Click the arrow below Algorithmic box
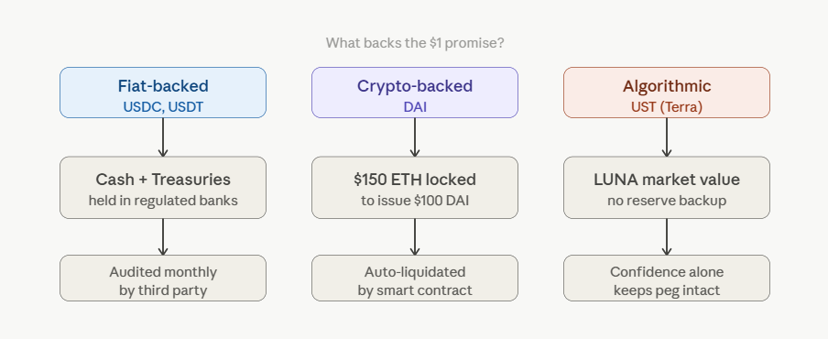The height and width of the screenshot is (339, 828). pyautogui.click(x=667, y=137)
